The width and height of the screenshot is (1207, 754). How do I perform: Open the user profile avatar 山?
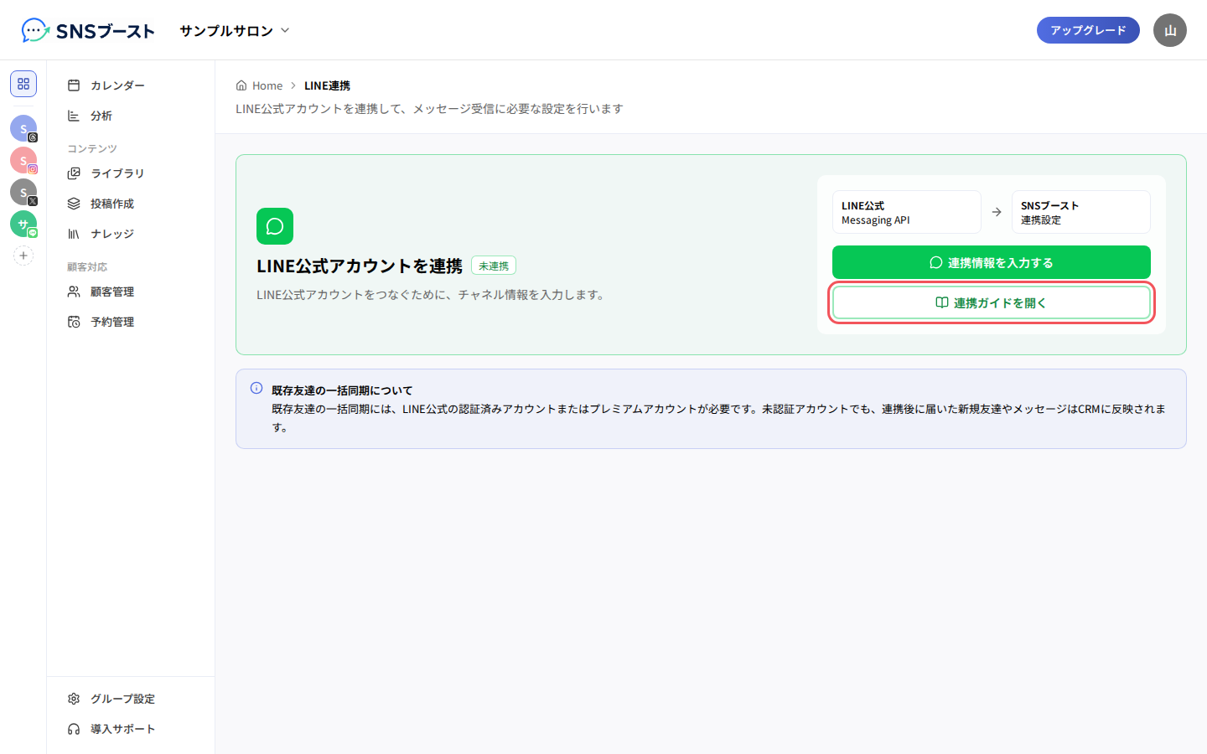1170,30
